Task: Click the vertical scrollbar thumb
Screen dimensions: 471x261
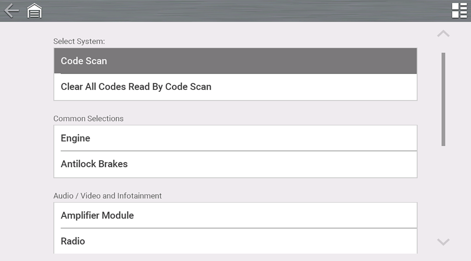Action: 444,99
